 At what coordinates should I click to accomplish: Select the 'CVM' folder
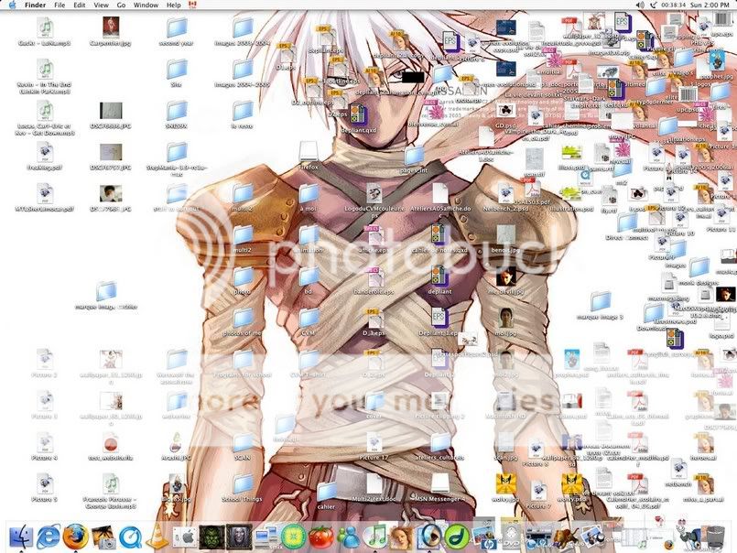click(x=309, y=318)
